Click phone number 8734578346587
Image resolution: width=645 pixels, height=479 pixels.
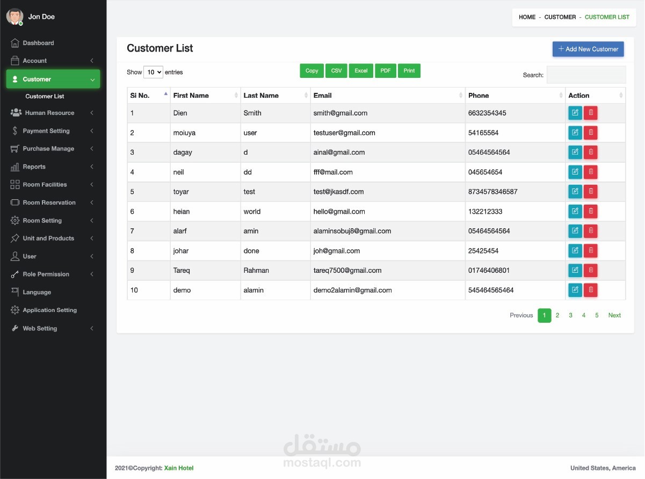tap(493, 192)
